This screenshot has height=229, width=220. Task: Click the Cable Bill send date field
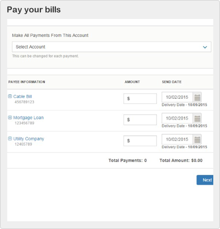177,97
